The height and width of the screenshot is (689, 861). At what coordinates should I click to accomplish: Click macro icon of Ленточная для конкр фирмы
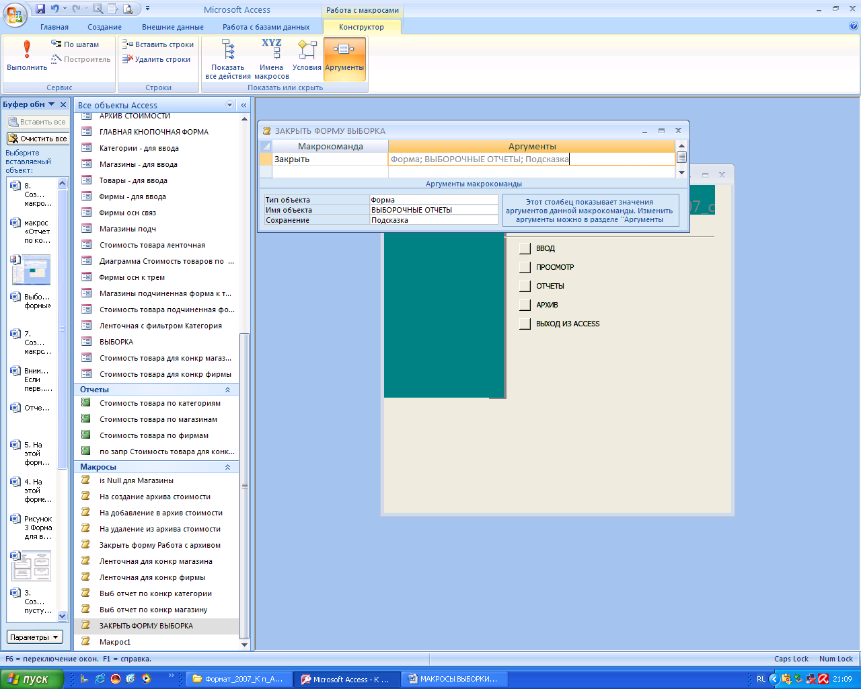(x=86, y=577)
